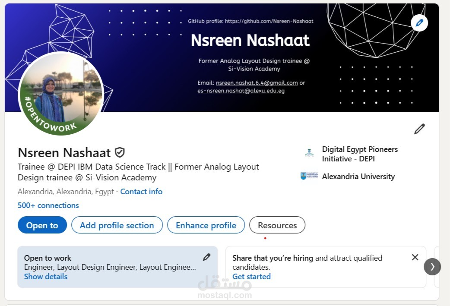Click the profile photo with OpenToWork frame
Viewport: 450px width, 306px height.
click(x=60, y=95)
